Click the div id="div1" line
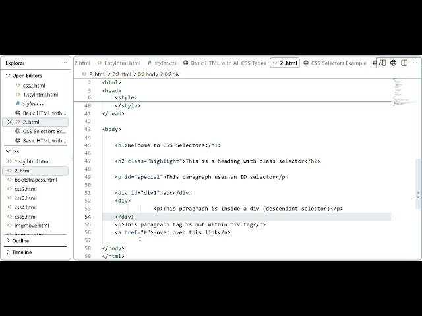This screenshot has height=316, width=422. coord(153,193)
